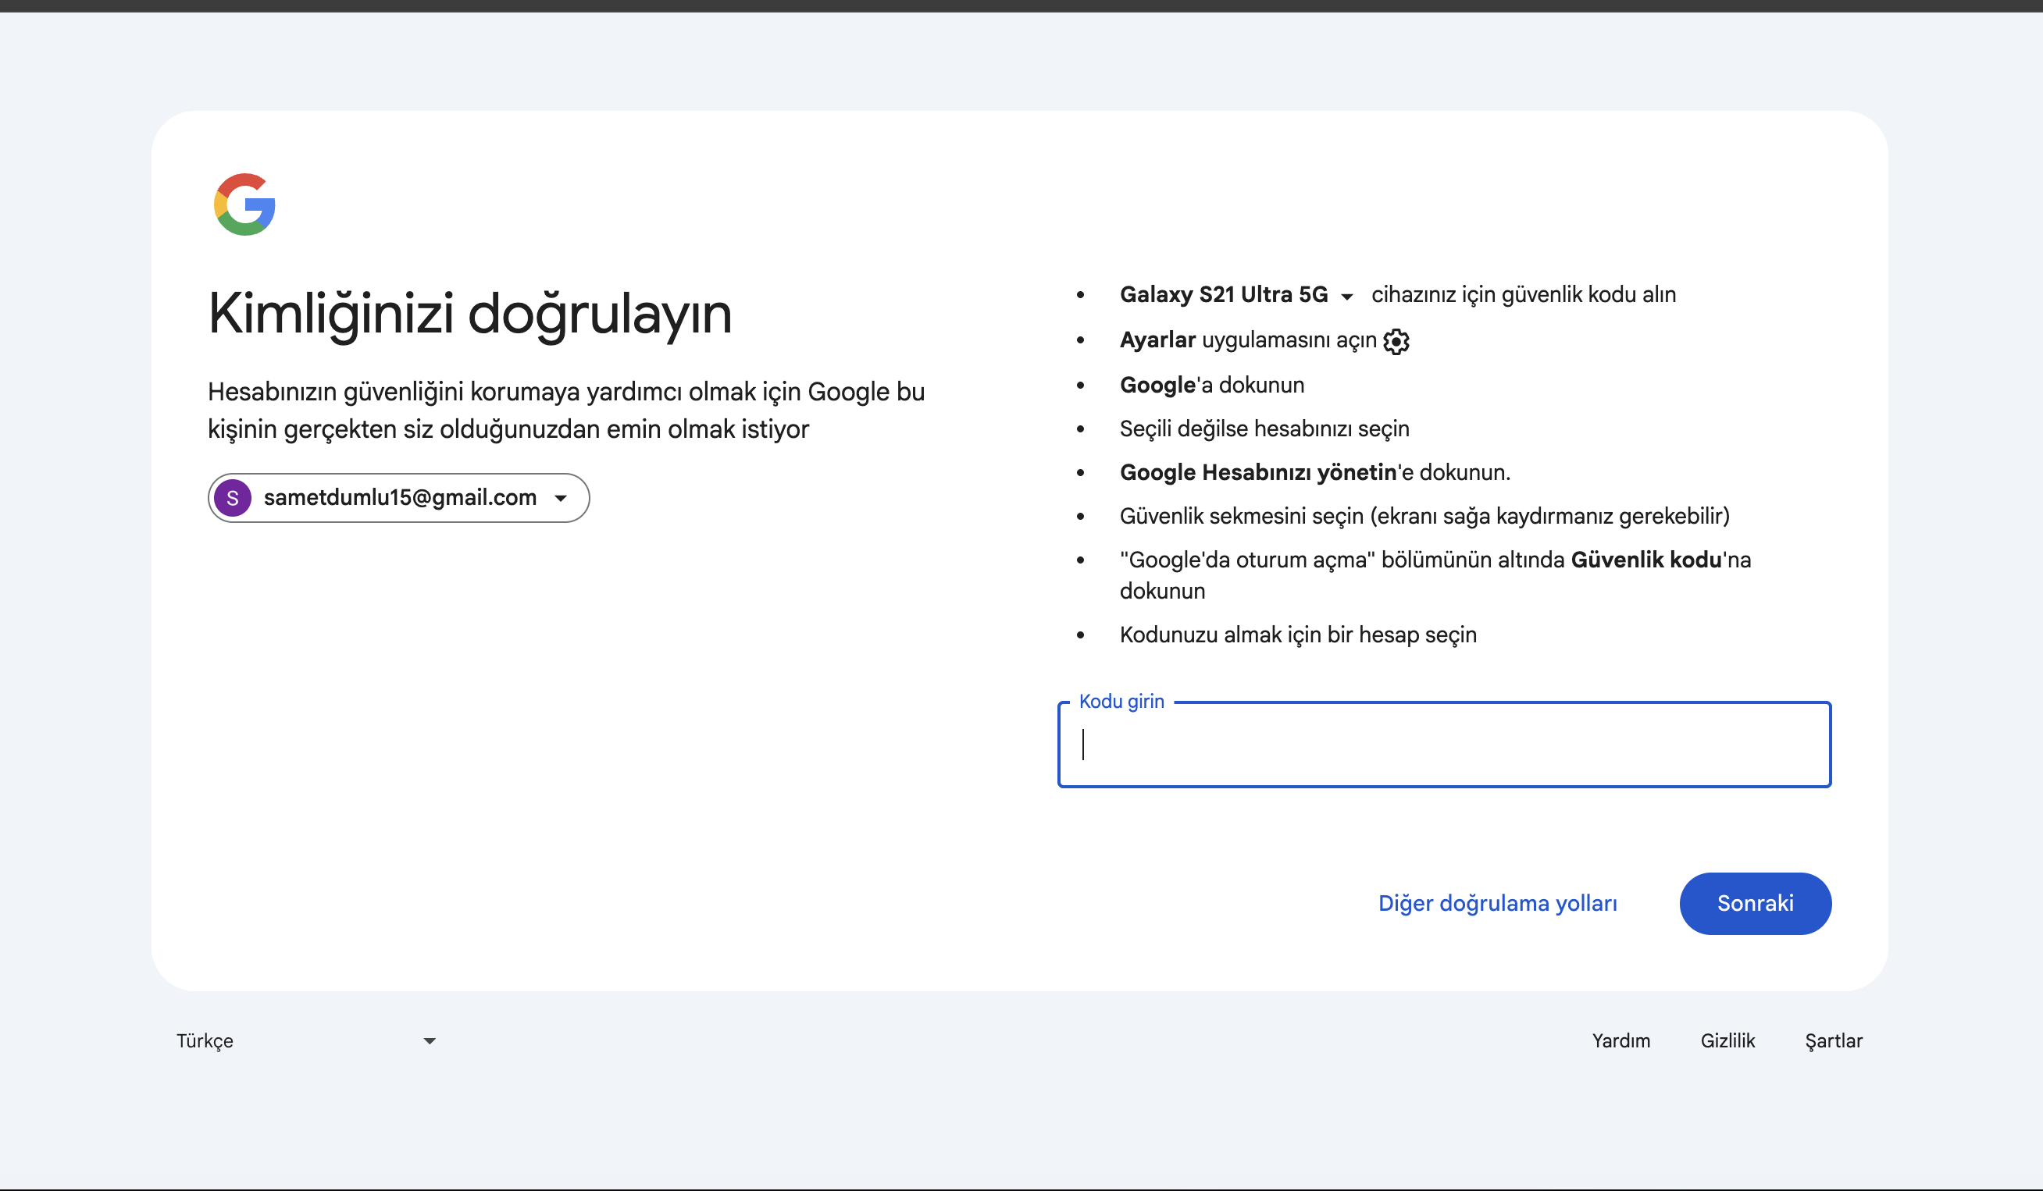Open the Şartlar footer link
The height and width of the screenshot is (1191, 2043).
(1834, 1041)
